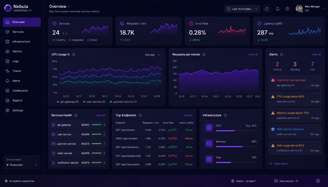Click the Disk icon in Infrastructure
Image resolution: width=328 pixels, height=187 pixels.
click(x=209, y=160)
